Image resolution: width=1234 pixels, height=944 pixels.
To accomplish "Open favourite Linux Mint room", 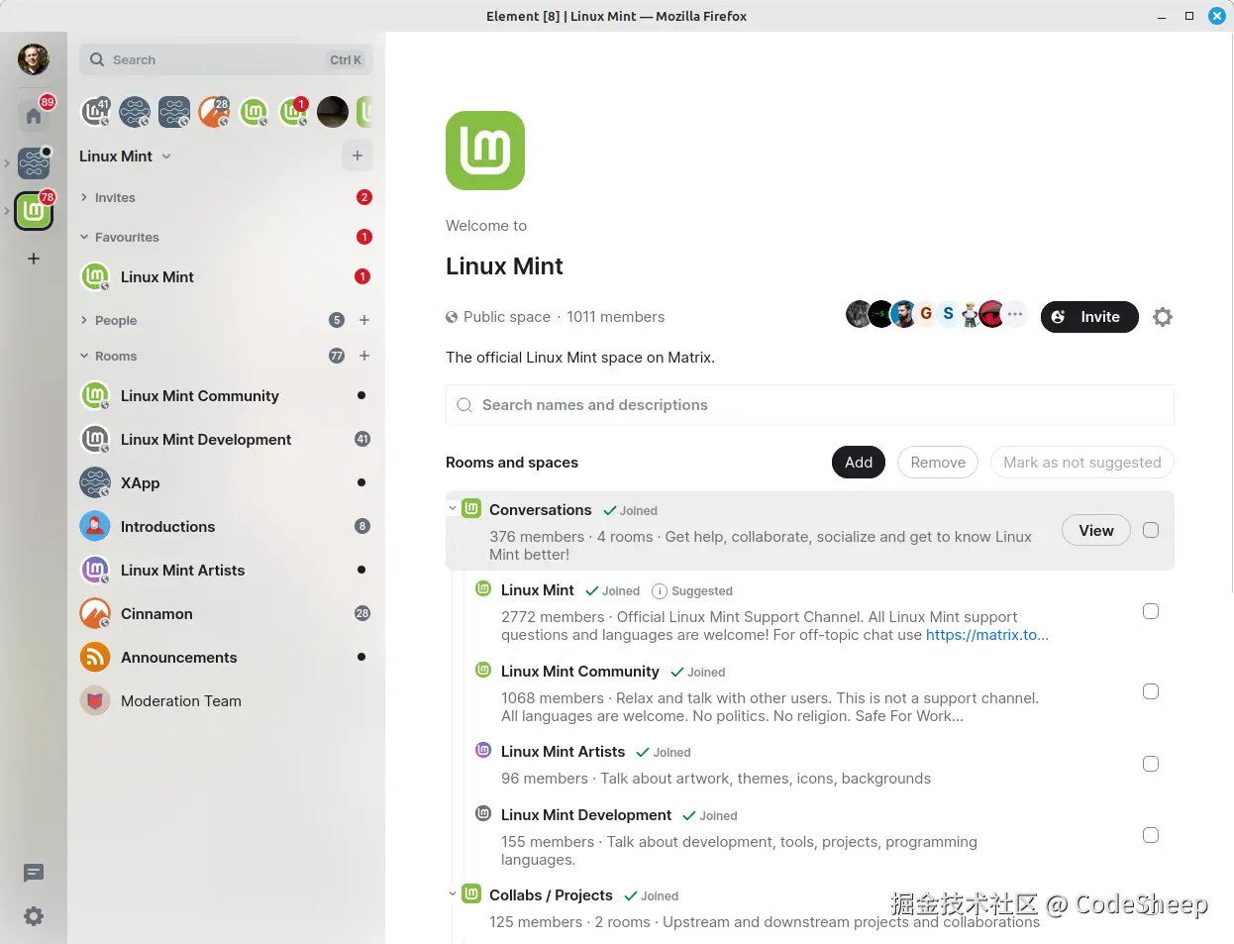I will (226, 277).
